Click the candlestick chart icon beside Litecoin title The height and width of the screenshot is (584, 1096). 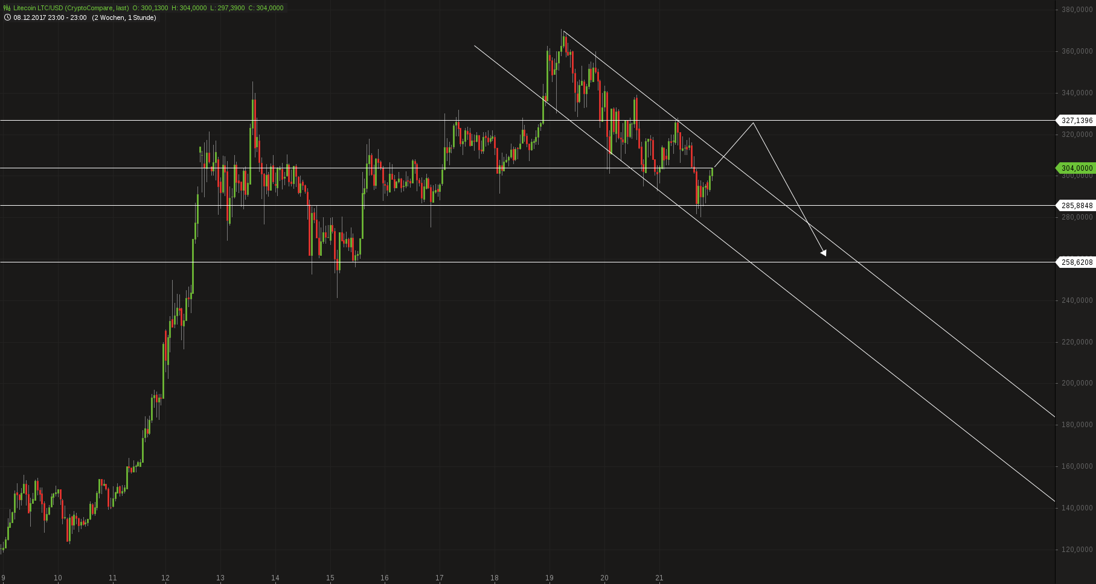(7, 8)
